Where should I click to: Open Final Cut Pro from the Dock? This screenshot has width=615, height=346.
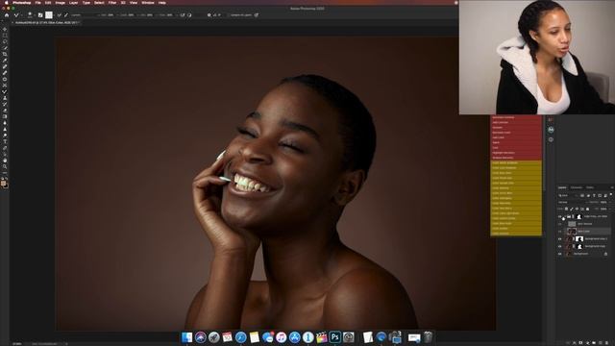[x=321, y=337]
